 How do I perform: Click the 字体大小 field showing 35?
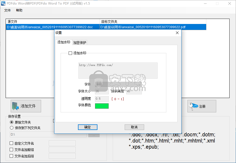pos(102,91)
